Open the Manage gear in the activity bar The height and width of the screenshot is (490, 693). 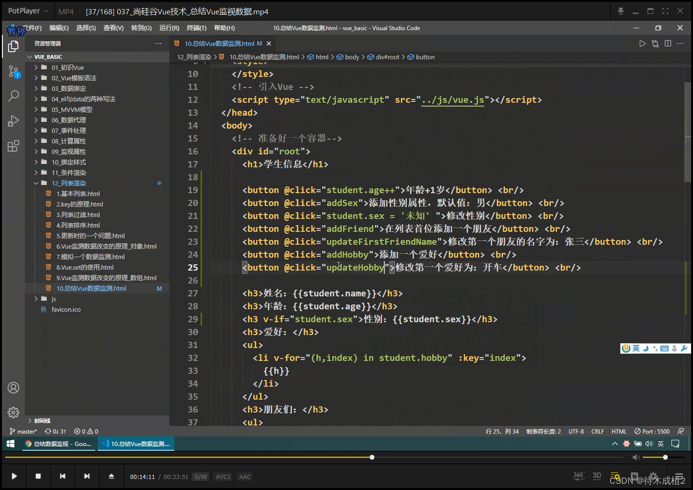tap(13, 412)
